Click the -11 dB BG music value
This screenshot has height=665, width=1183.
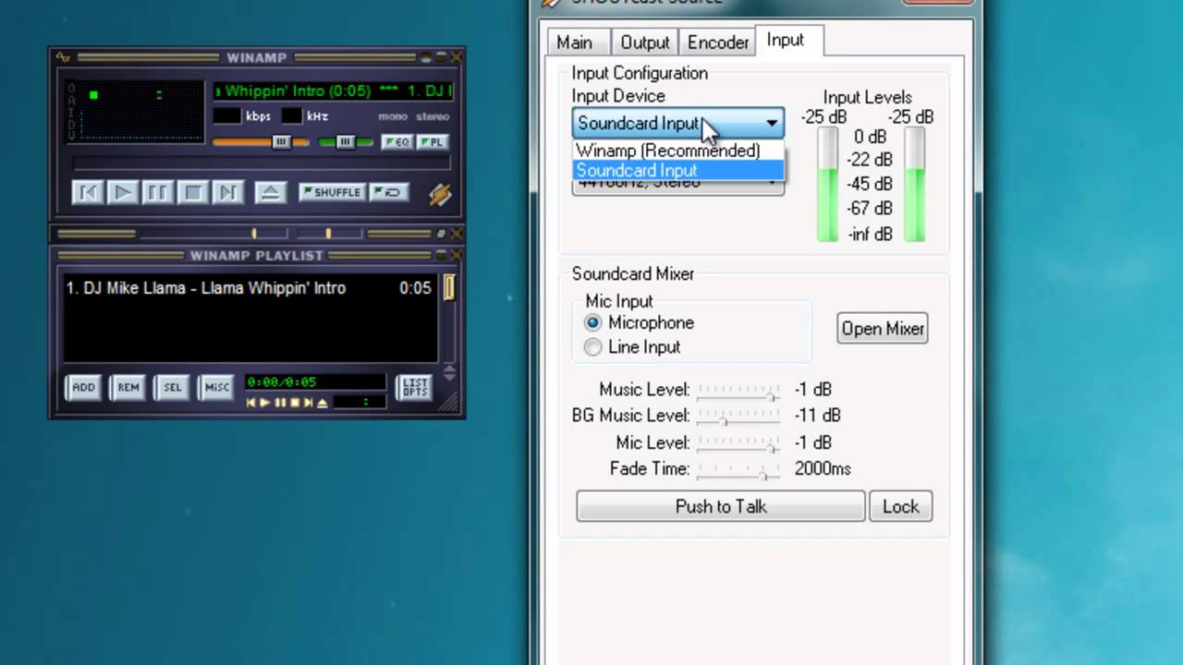[818, 416]
